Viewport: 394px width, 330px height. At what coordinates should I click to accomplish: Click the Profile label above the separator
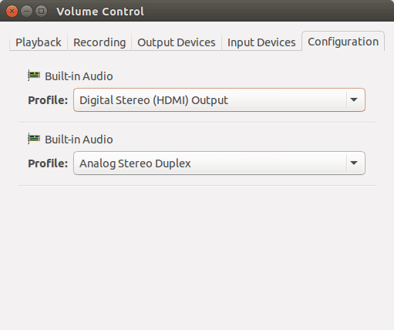(48, 100)
